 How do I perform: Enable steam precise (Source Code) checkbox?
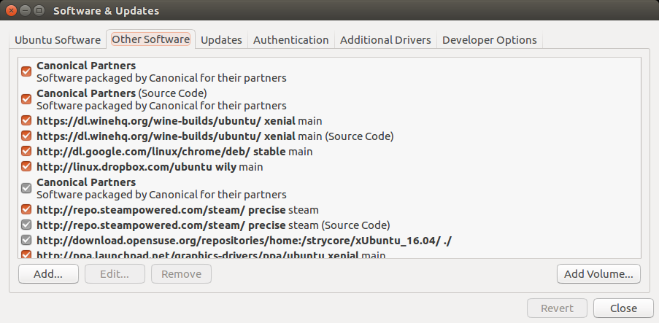(26, 225)
